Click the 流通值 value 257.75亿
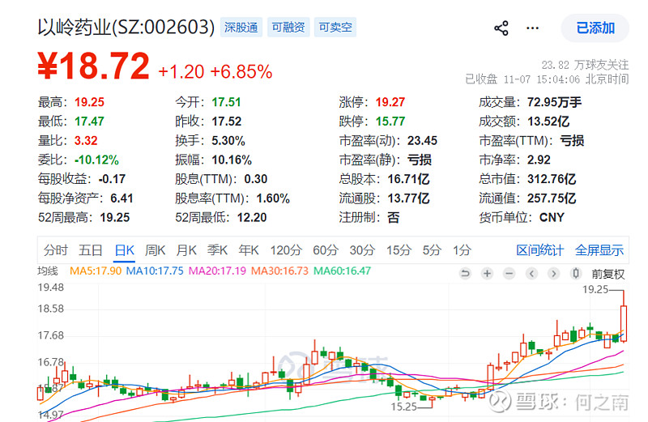The height and width of the screenshot is (422, 648). click(552, 198)
